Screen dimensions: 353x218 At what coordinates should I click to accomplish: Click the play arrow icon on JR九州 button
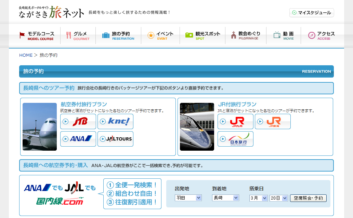pos(223,122)
